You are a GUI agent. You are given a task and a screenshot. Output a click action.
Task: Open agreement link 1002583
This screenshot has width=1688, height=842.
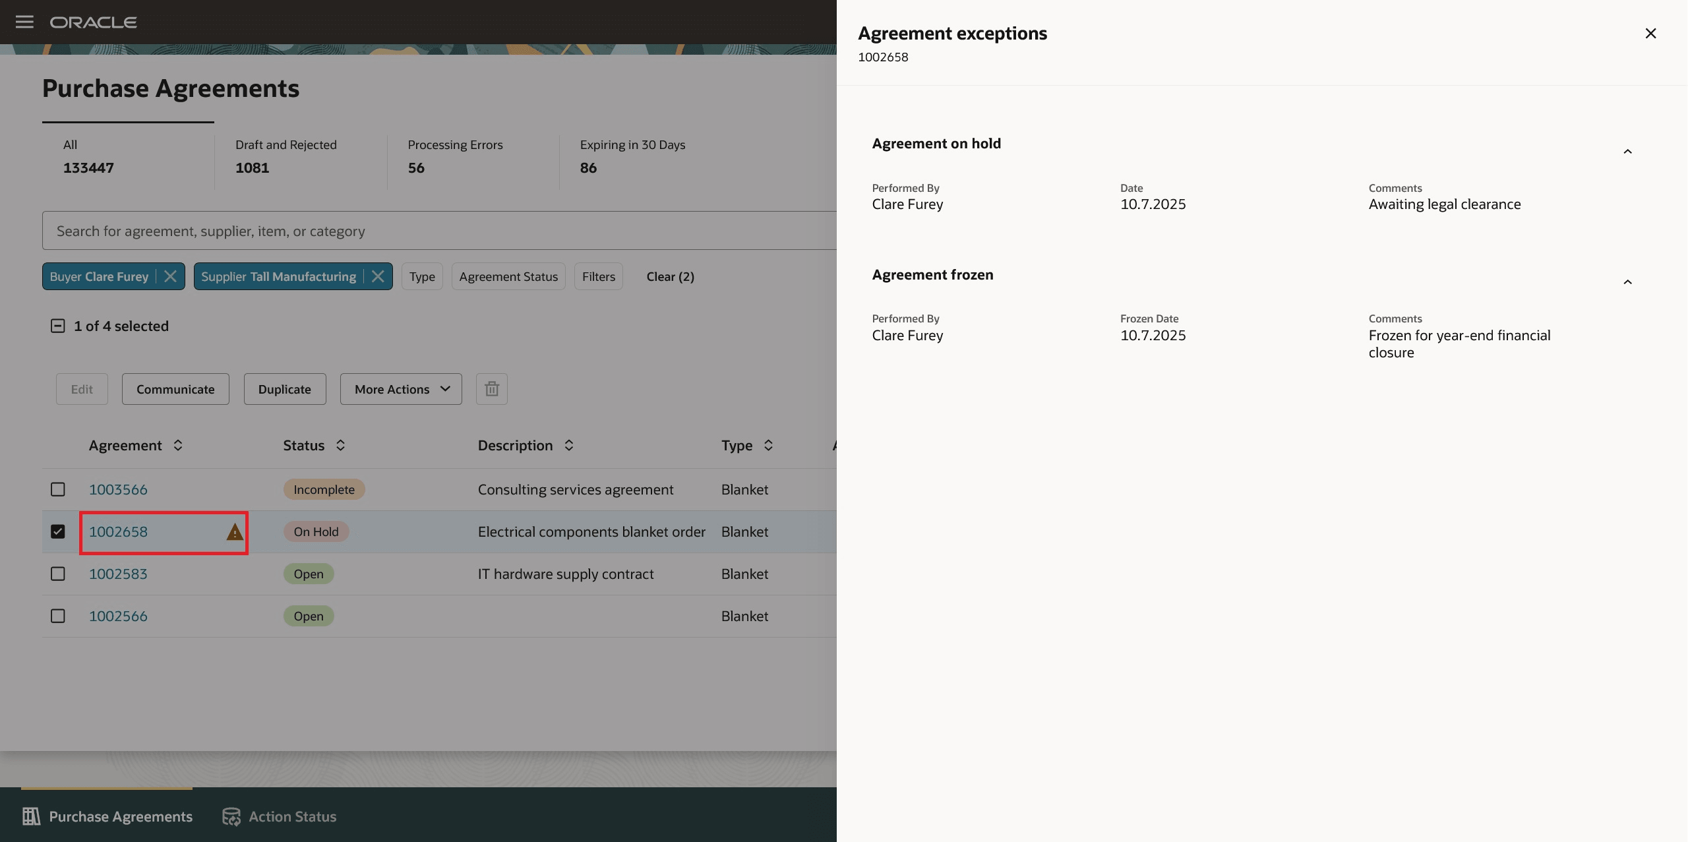(x=118, y=574)
